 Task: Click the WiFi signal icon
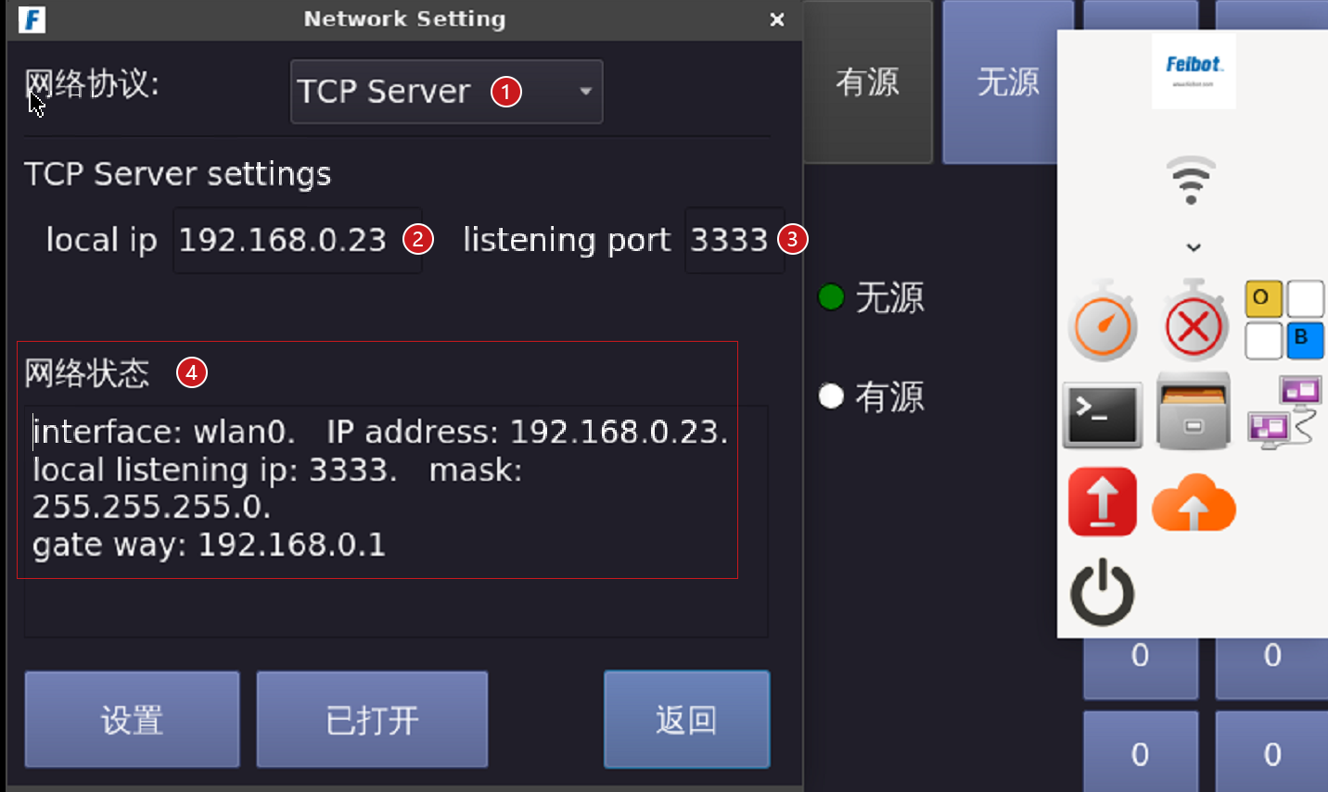click(1191, 181)
